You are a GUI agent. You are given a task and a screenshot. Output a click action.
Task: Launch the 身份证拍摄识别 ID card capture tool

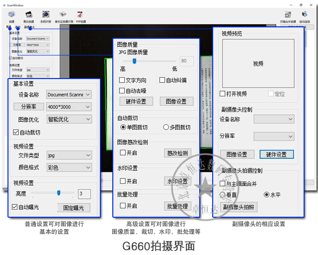tap(63, 14)
